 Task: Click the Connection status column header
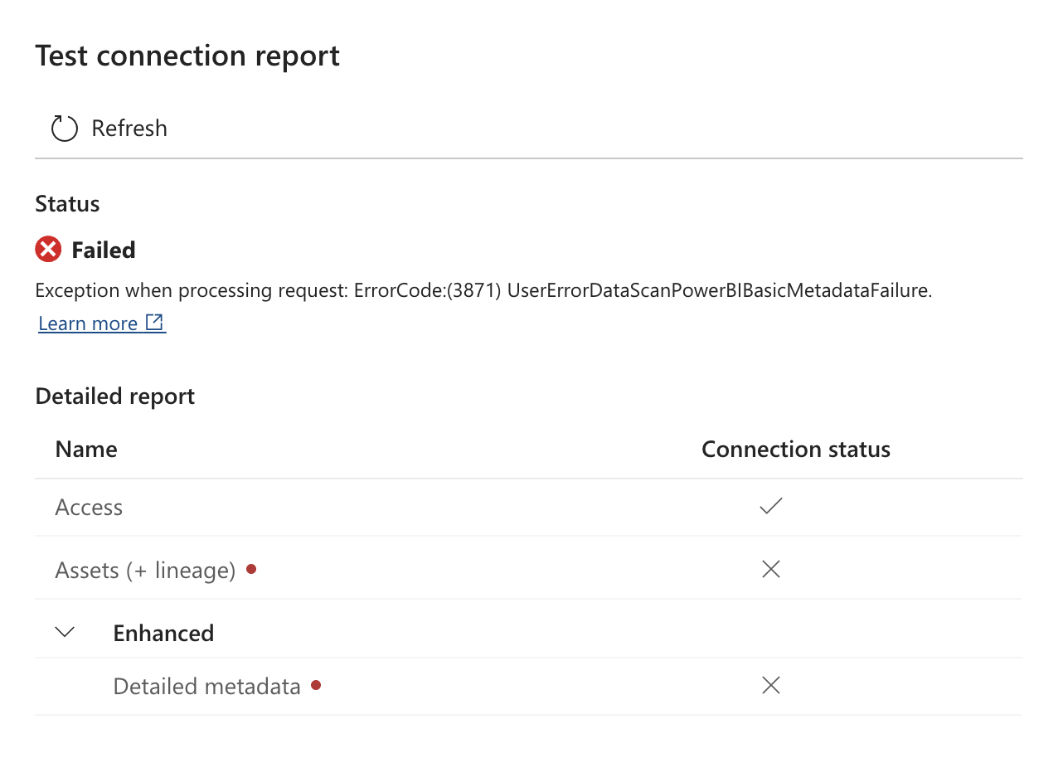coord(795,450)
